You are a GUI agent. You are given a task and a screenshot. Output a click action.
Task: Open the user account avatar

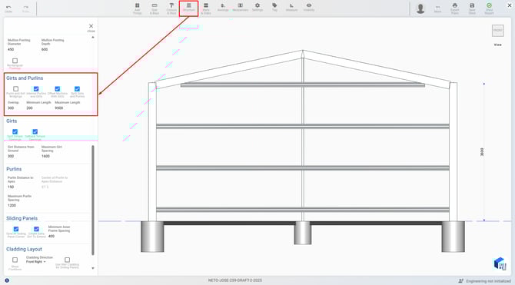[x=420, y=8]
